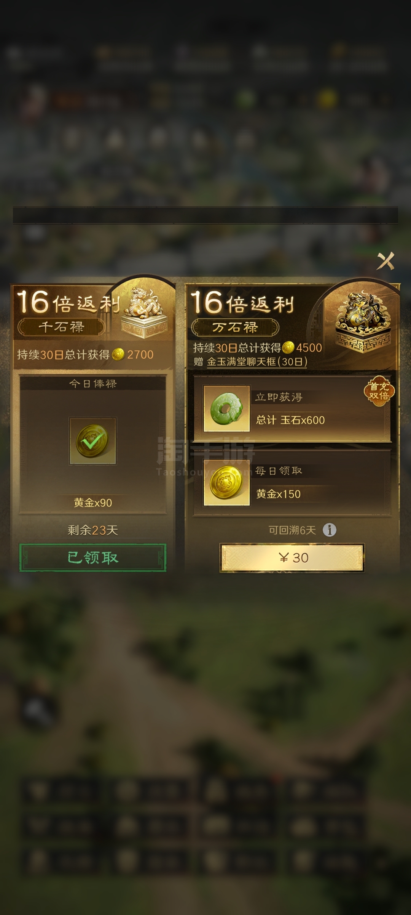The height and width of the screenshot is (915, 411).
Task: Tap the 今日俸禄 header bar
Action: (x=93, y=384)
